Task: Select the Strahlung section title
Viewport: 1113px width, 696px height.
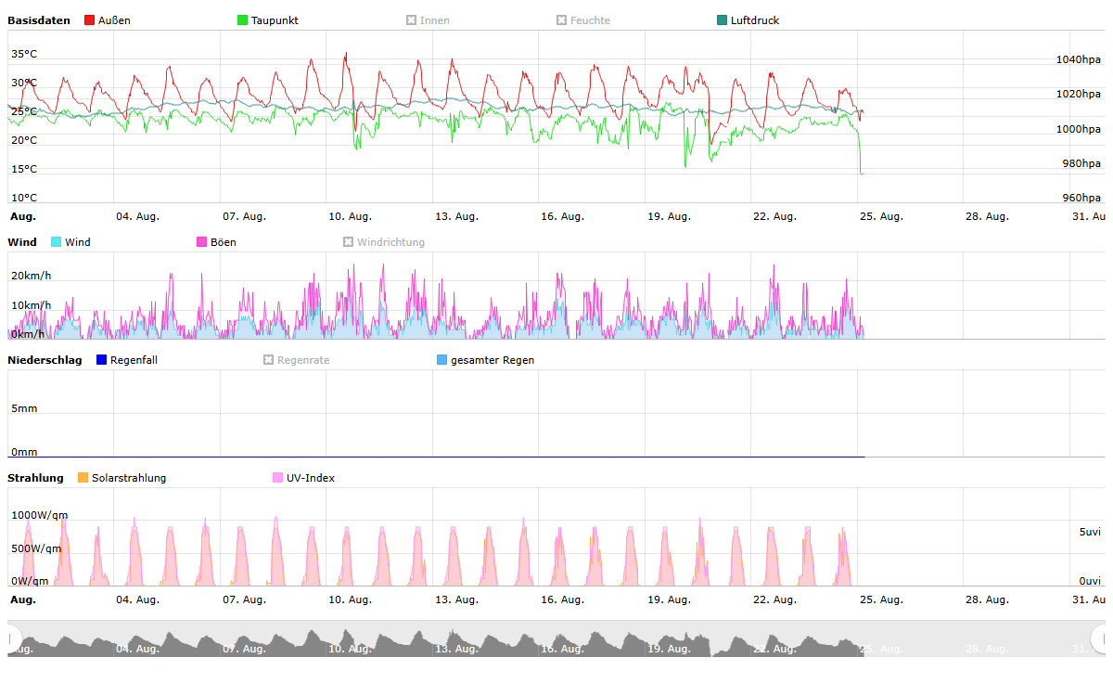Action: (x=35, y=478)
